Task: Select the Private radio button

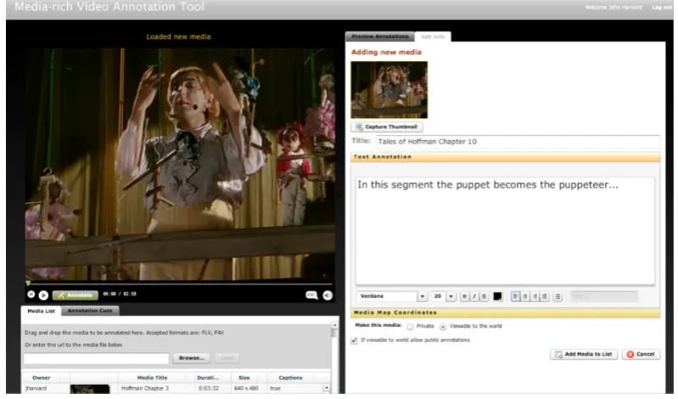Action: pyautogui.click(x=410, y=327)
